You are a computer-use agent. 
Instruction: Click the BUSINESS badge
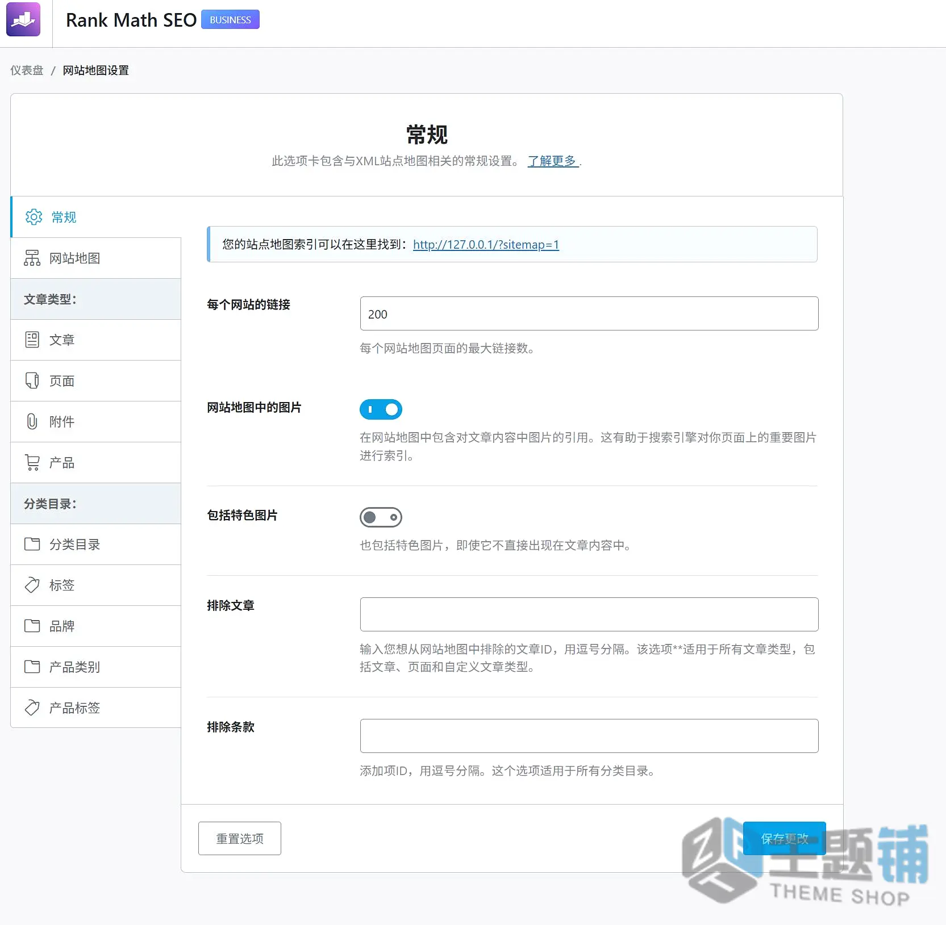point(230,19)
